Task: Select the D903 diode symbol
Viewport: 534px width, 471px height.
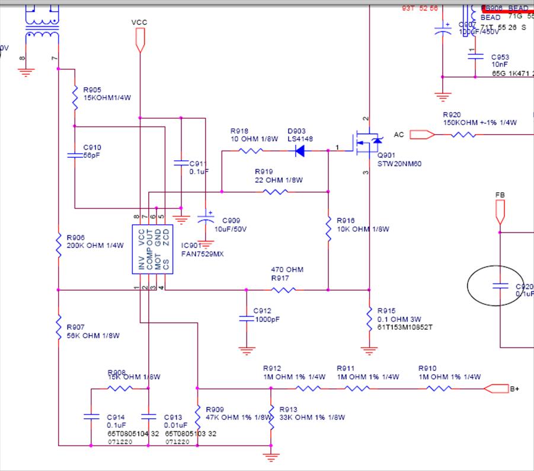Action: (300, 151)
